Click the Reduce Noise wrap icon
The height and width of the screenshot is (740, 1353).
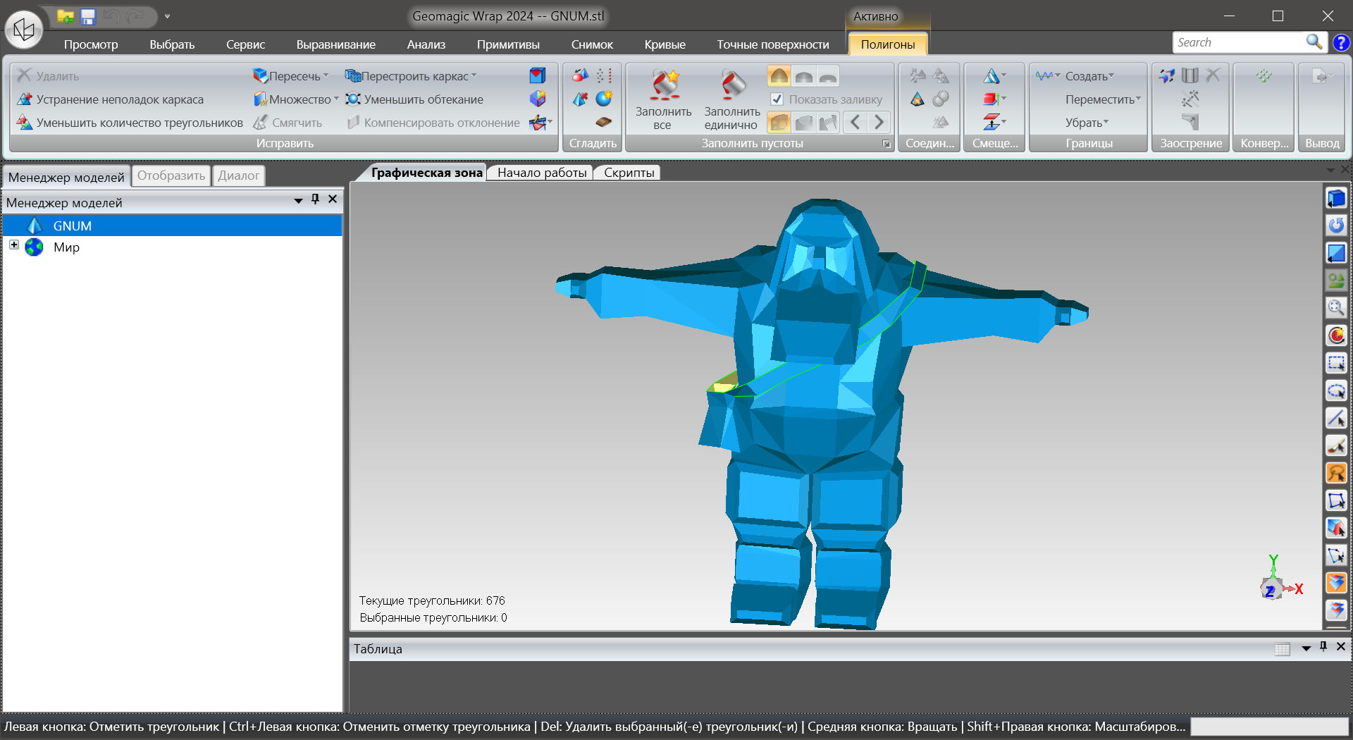353,99
